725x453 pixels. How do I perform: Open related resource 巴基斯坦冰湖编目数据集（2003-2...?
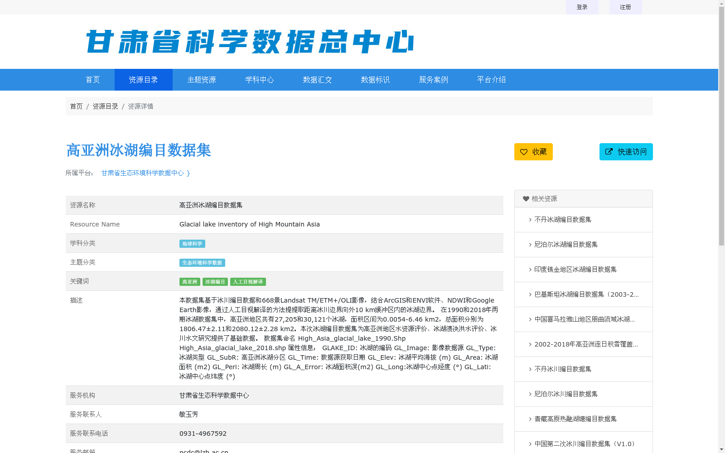pos(586,294)
